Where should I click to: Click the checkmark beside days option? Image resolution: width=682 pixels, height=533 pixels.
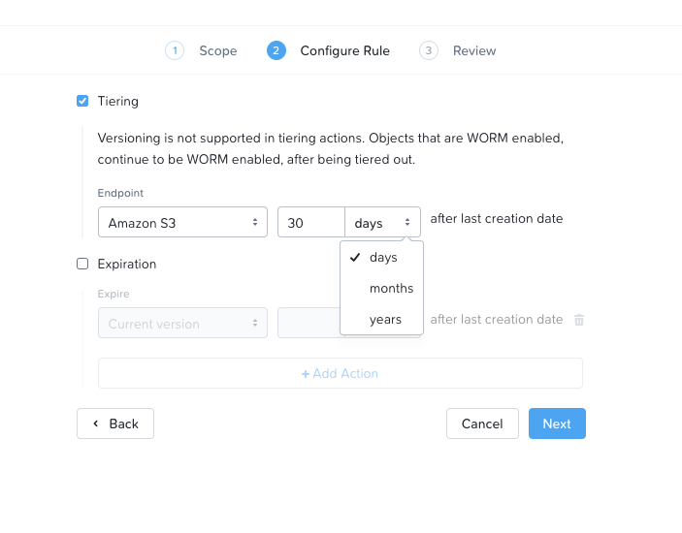pyautogui.click(x=355, y=257)
